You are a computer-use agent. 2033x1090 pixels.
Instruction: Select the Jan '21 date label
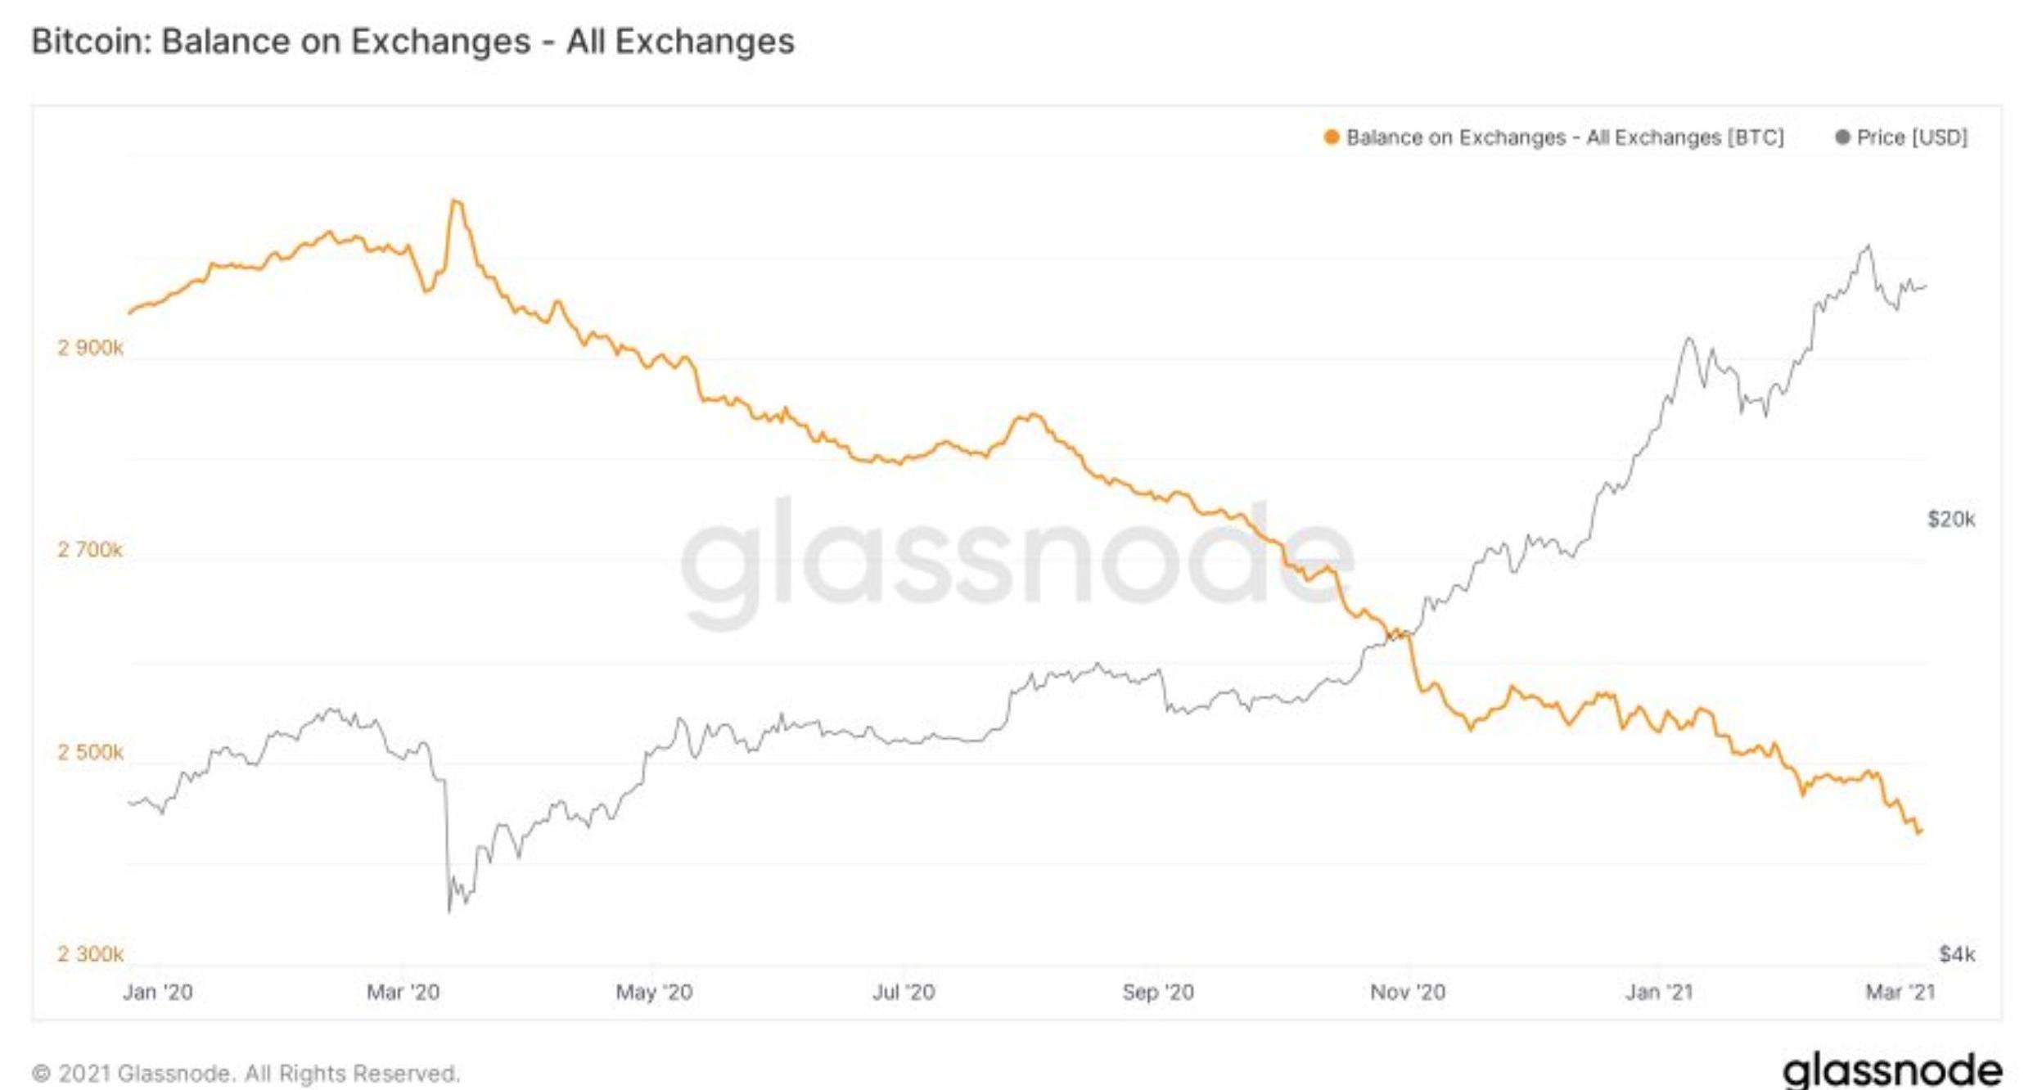point(1659,992)
